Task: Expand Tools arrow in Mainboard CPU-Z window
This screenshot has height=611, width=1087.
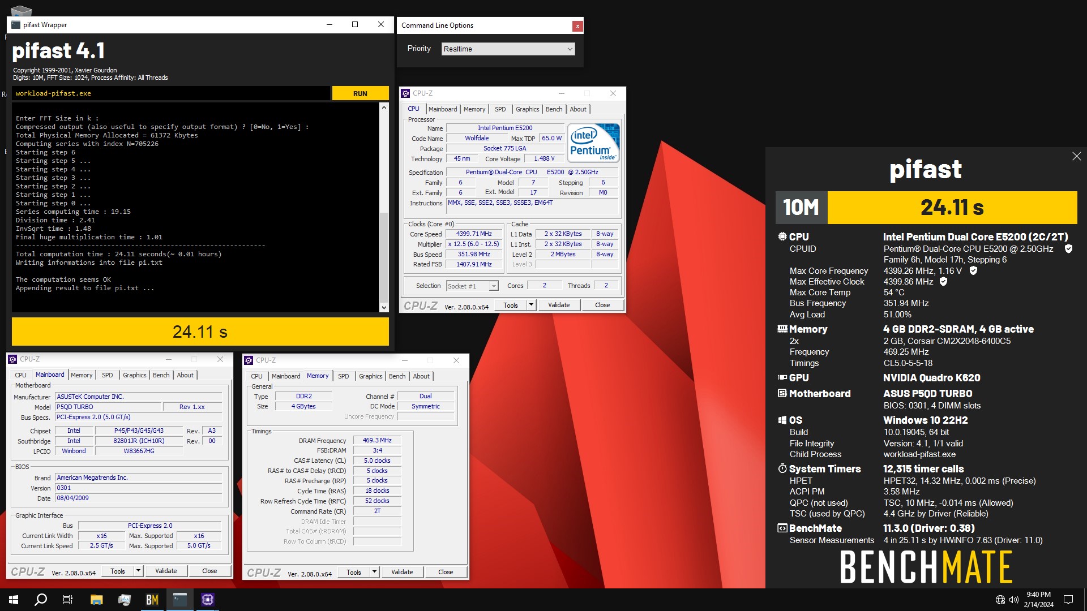Action: pos(138,571)
